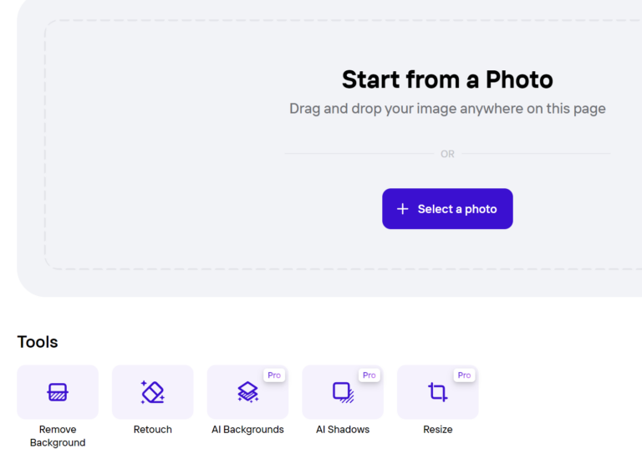Open the AI Backgrounds layers icon
642x449 pixels.
(x=247, y=392)
